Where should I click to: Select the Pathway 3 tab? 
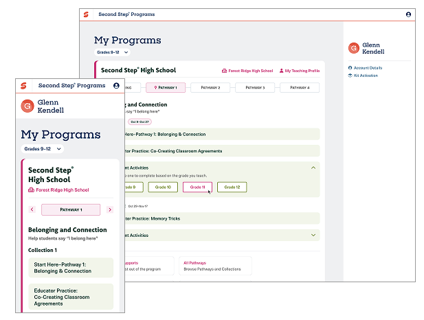pyautogui.click(x=255, y=88)
